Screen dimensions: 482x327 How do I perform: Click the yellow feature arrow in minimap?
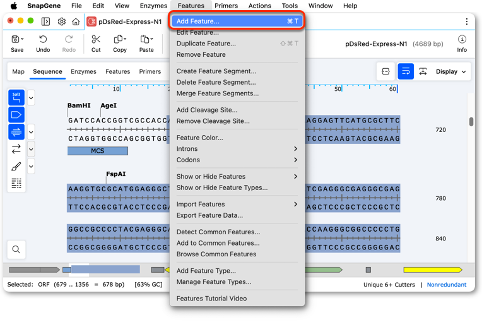click(433, 270)
